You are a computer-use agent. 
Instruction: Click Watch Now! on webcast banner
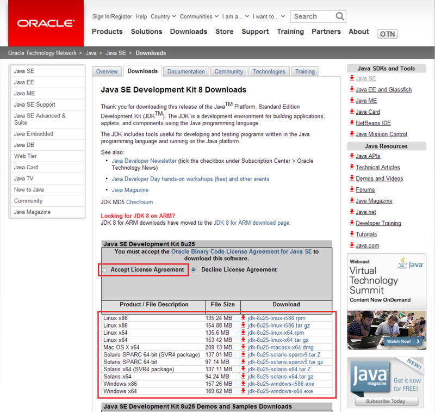(403, 341)
